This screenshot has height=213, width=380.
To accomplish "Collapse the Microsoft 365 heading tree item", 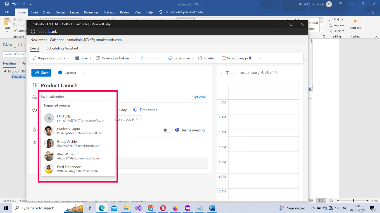I will (5, 71).
